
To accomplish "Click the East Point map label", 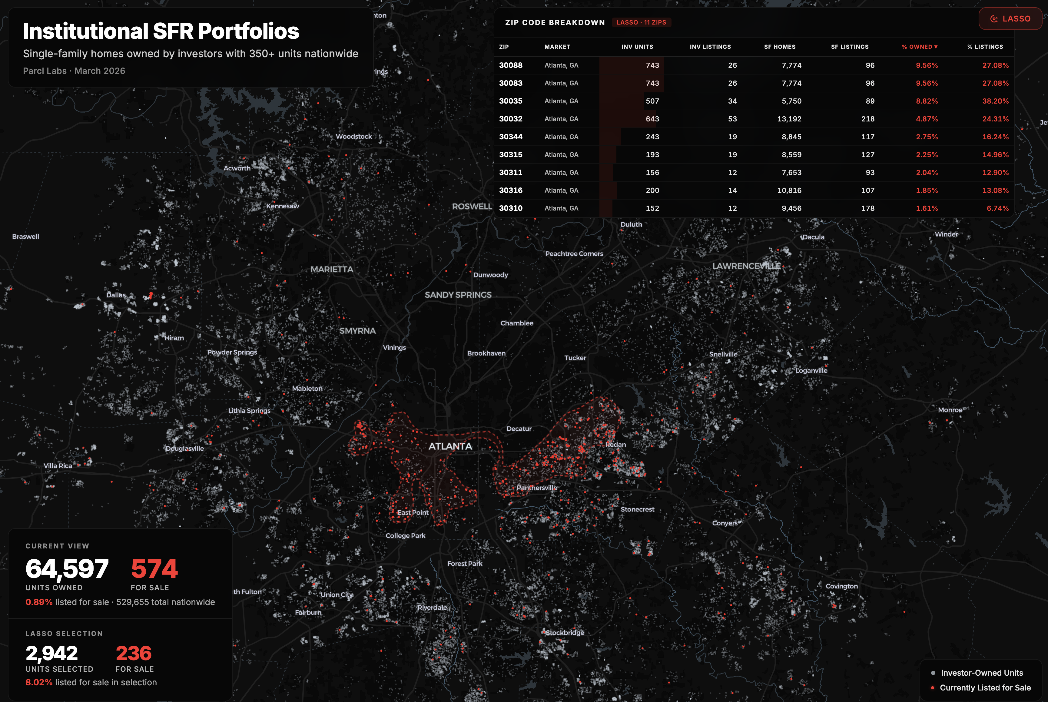I will 413,513.
